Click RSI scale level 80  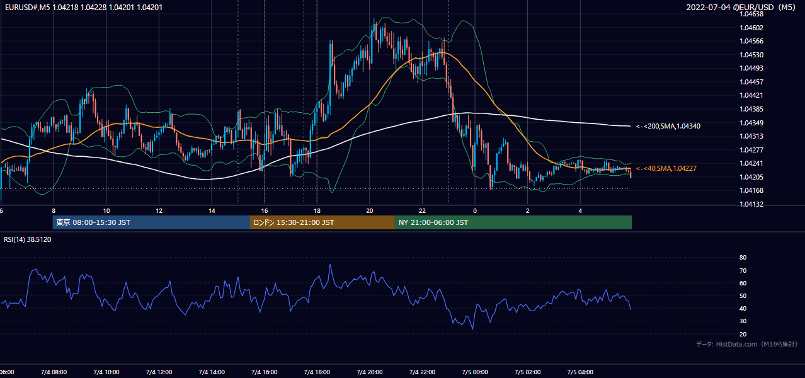tap(743, 258)
